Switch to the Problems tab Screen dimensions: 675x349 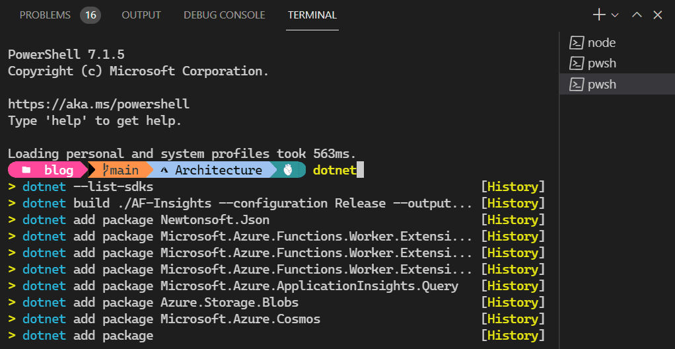pyautogui.click(x=45, y=15)
